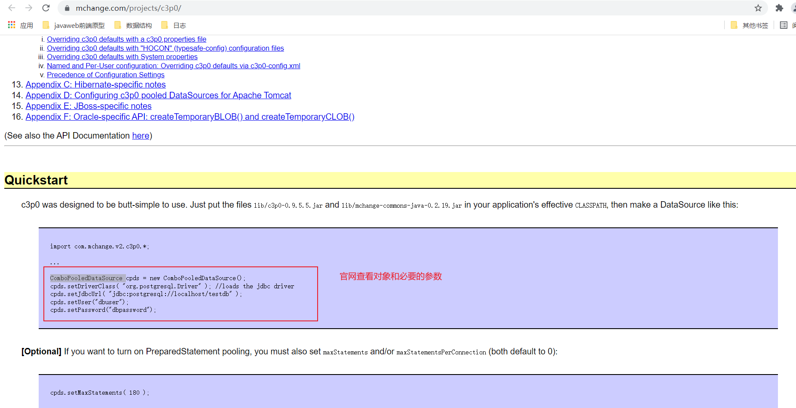Go forward with the browser forward arrow
This screenshot has width=796, height=408.
pyautogui.click(x=29, y=8)
